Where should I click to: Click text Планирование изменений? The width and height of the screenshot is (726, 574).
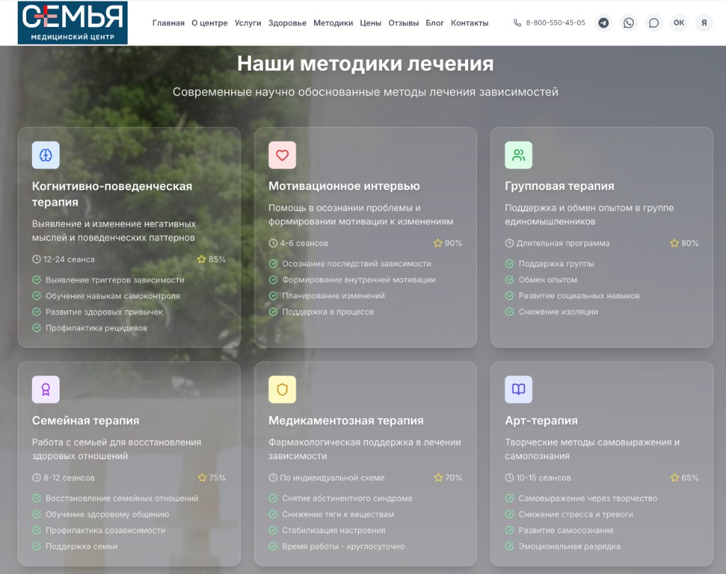click(x=333, y=296)
